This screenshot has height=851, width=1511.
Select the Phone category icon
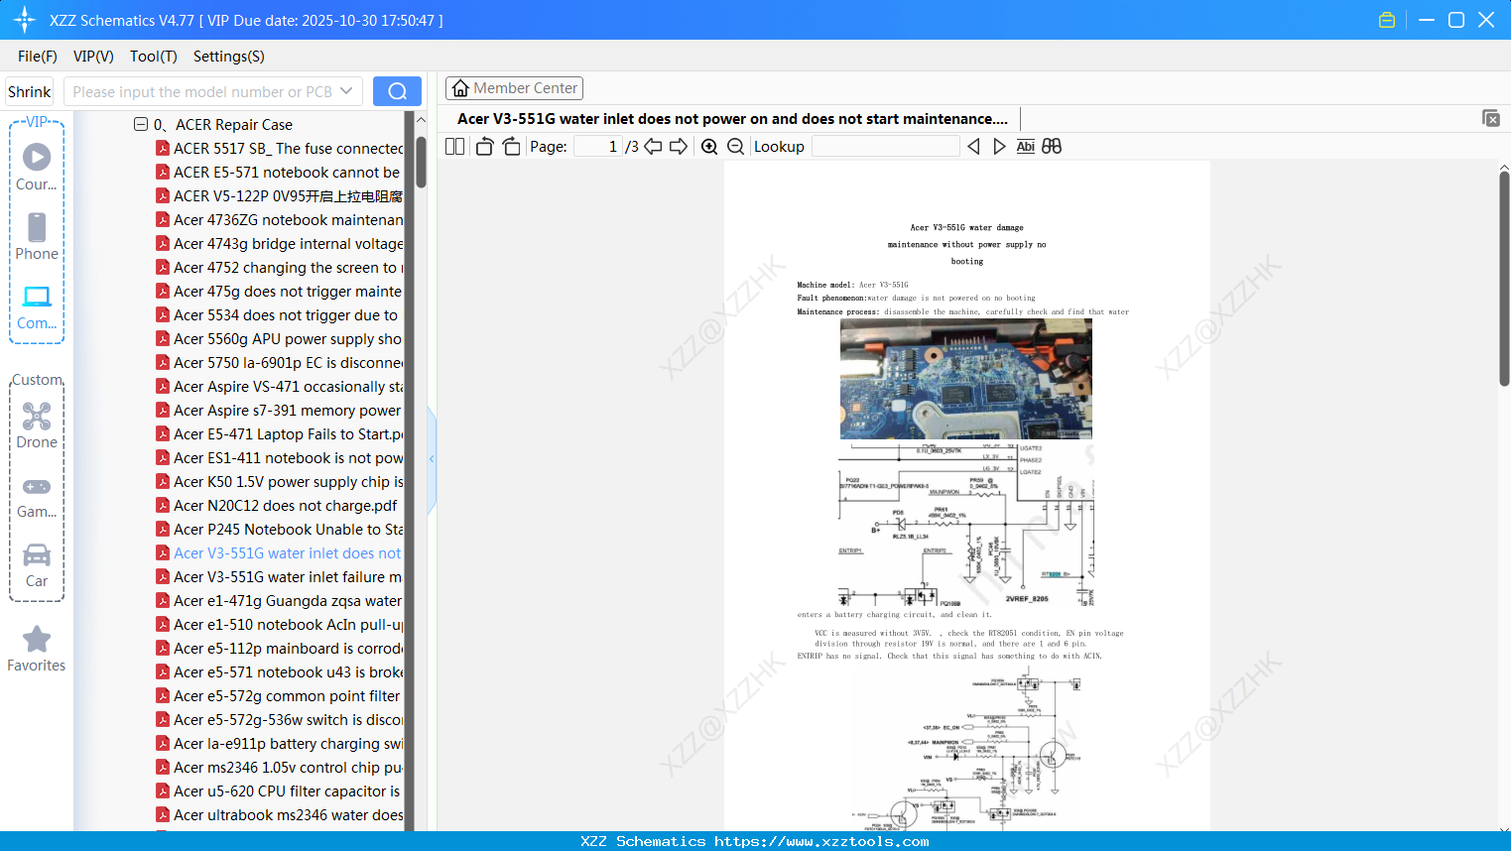[37, 236]
